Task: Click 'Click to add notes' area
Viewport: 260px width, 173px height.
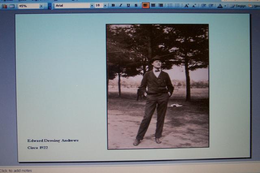Action: tap(16, 171)
